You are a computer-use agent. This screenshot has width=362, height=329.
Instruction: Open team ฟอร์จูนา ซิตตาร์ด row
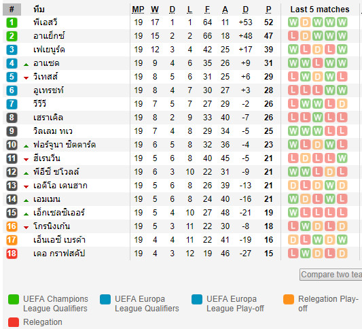click(65, 145)
